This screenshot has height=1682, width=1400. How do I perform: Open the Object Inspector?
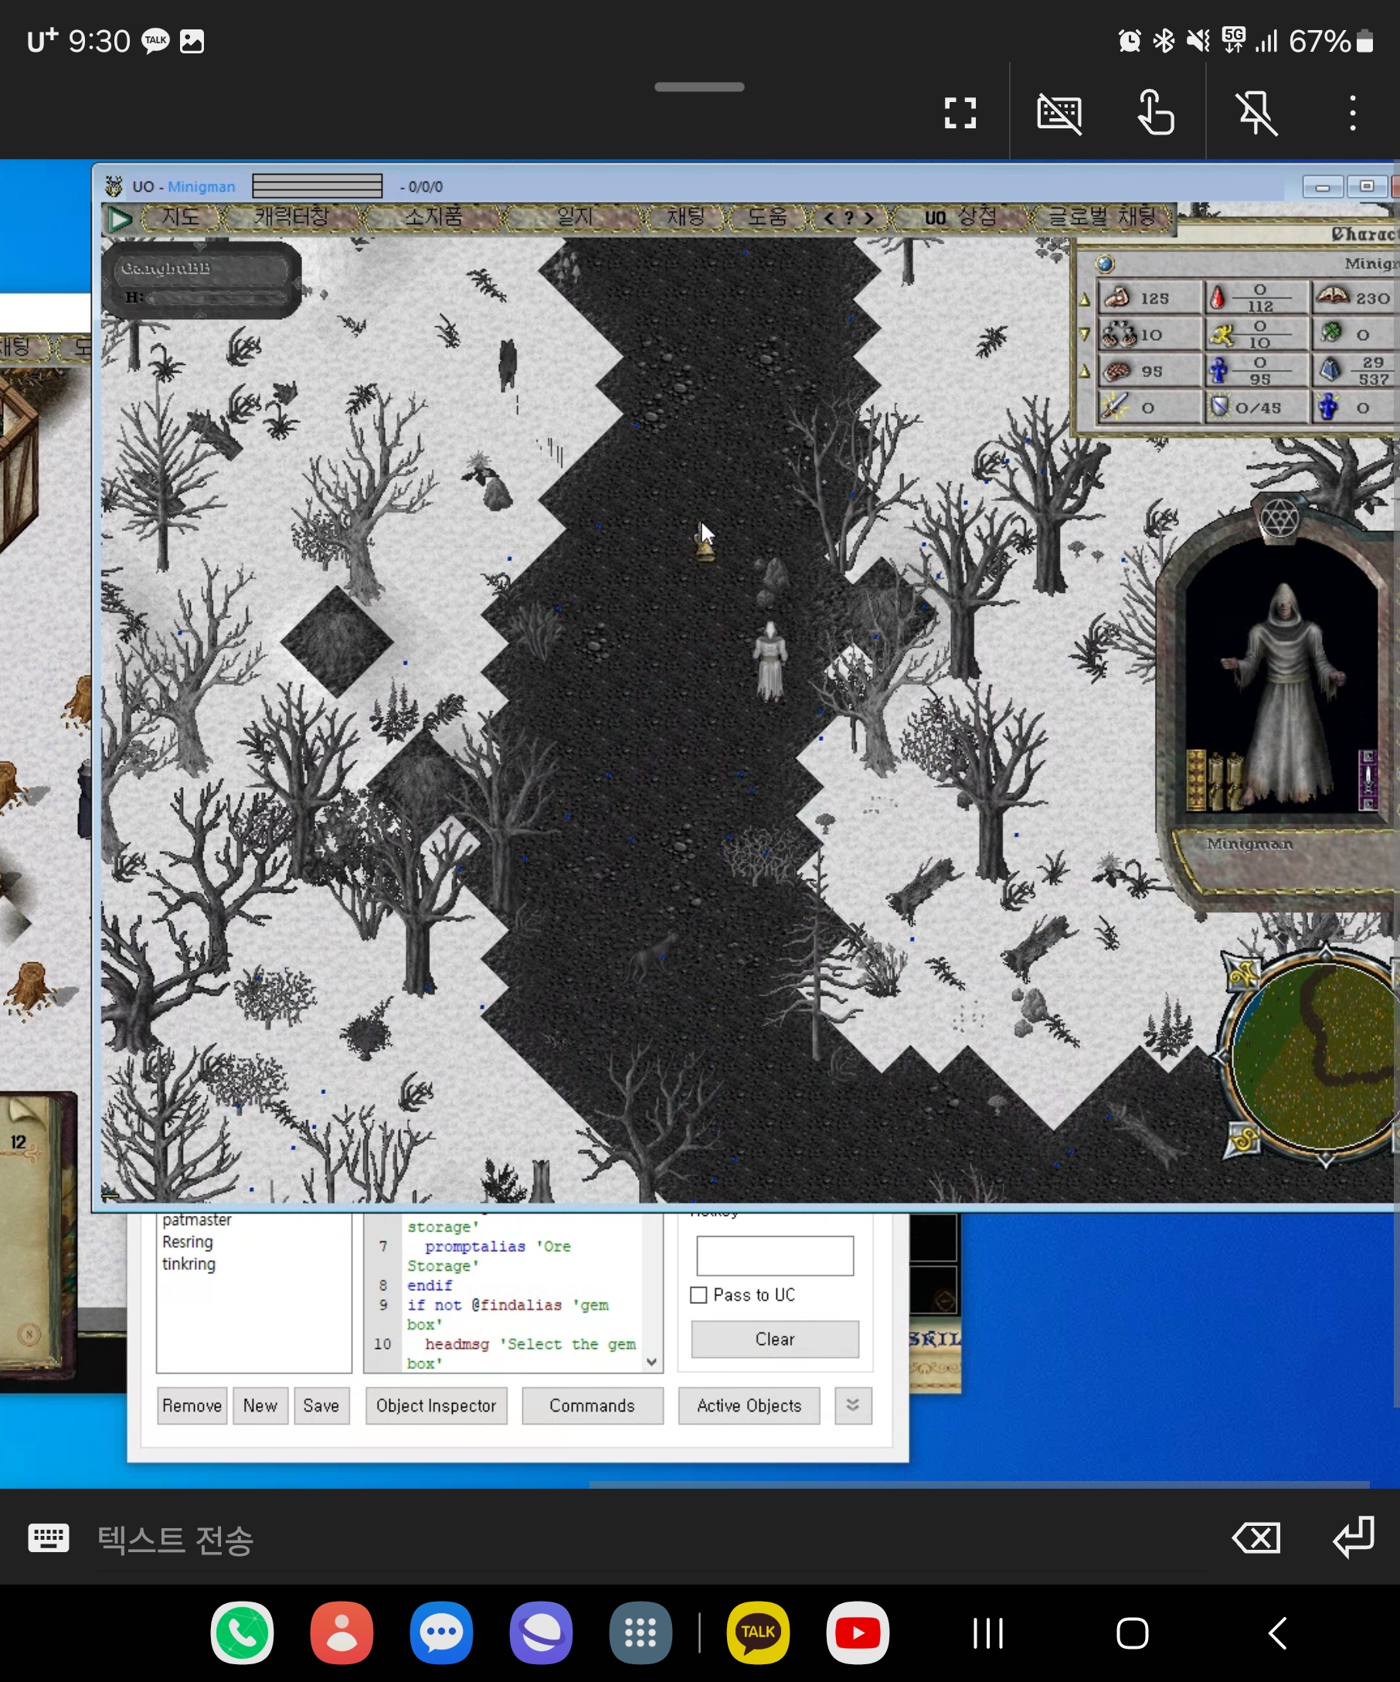437,1406
